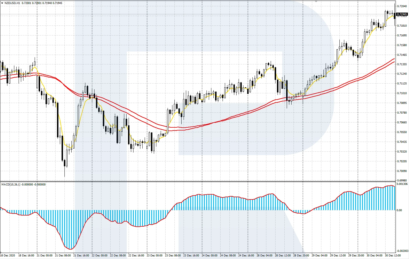Click time axis label 18 Dec 16:00

(26, 255)
